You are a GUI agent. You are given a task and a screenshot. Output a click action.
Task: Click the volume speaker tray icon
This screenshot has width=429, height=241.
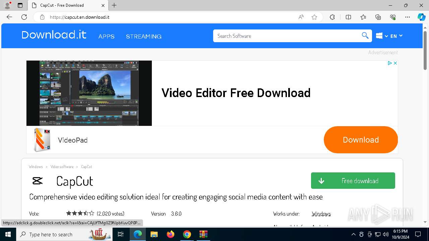pyautogui.click(x=386, y=234)
